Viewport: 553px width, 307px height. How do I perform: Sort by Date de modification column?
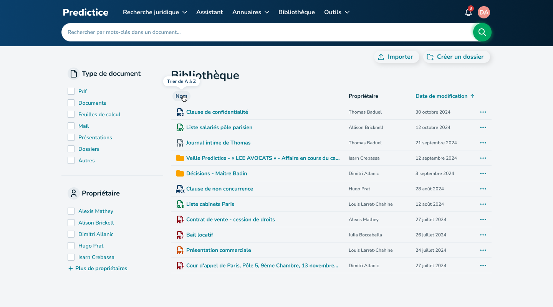[445, 96]
